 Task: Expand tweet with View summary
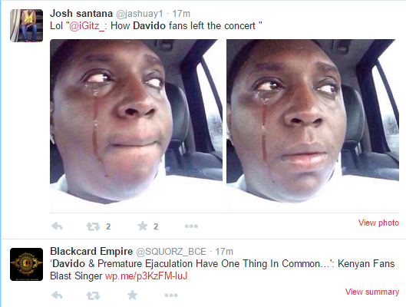pyautogui.click(x=372, y=292)
